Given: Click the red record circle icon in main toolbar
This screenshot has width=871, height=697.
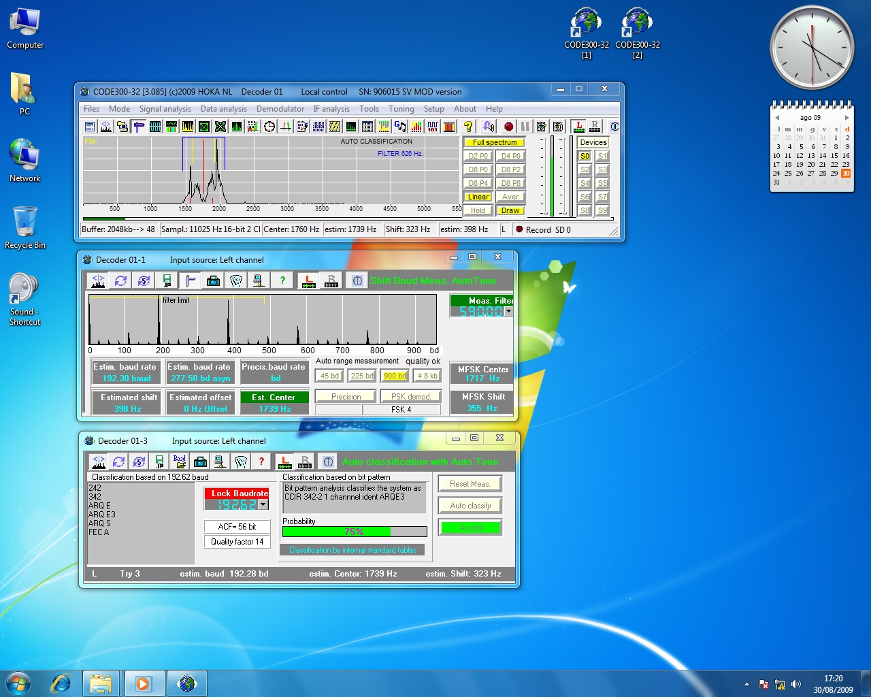Looking at the screenshot, I should point(508,127).
